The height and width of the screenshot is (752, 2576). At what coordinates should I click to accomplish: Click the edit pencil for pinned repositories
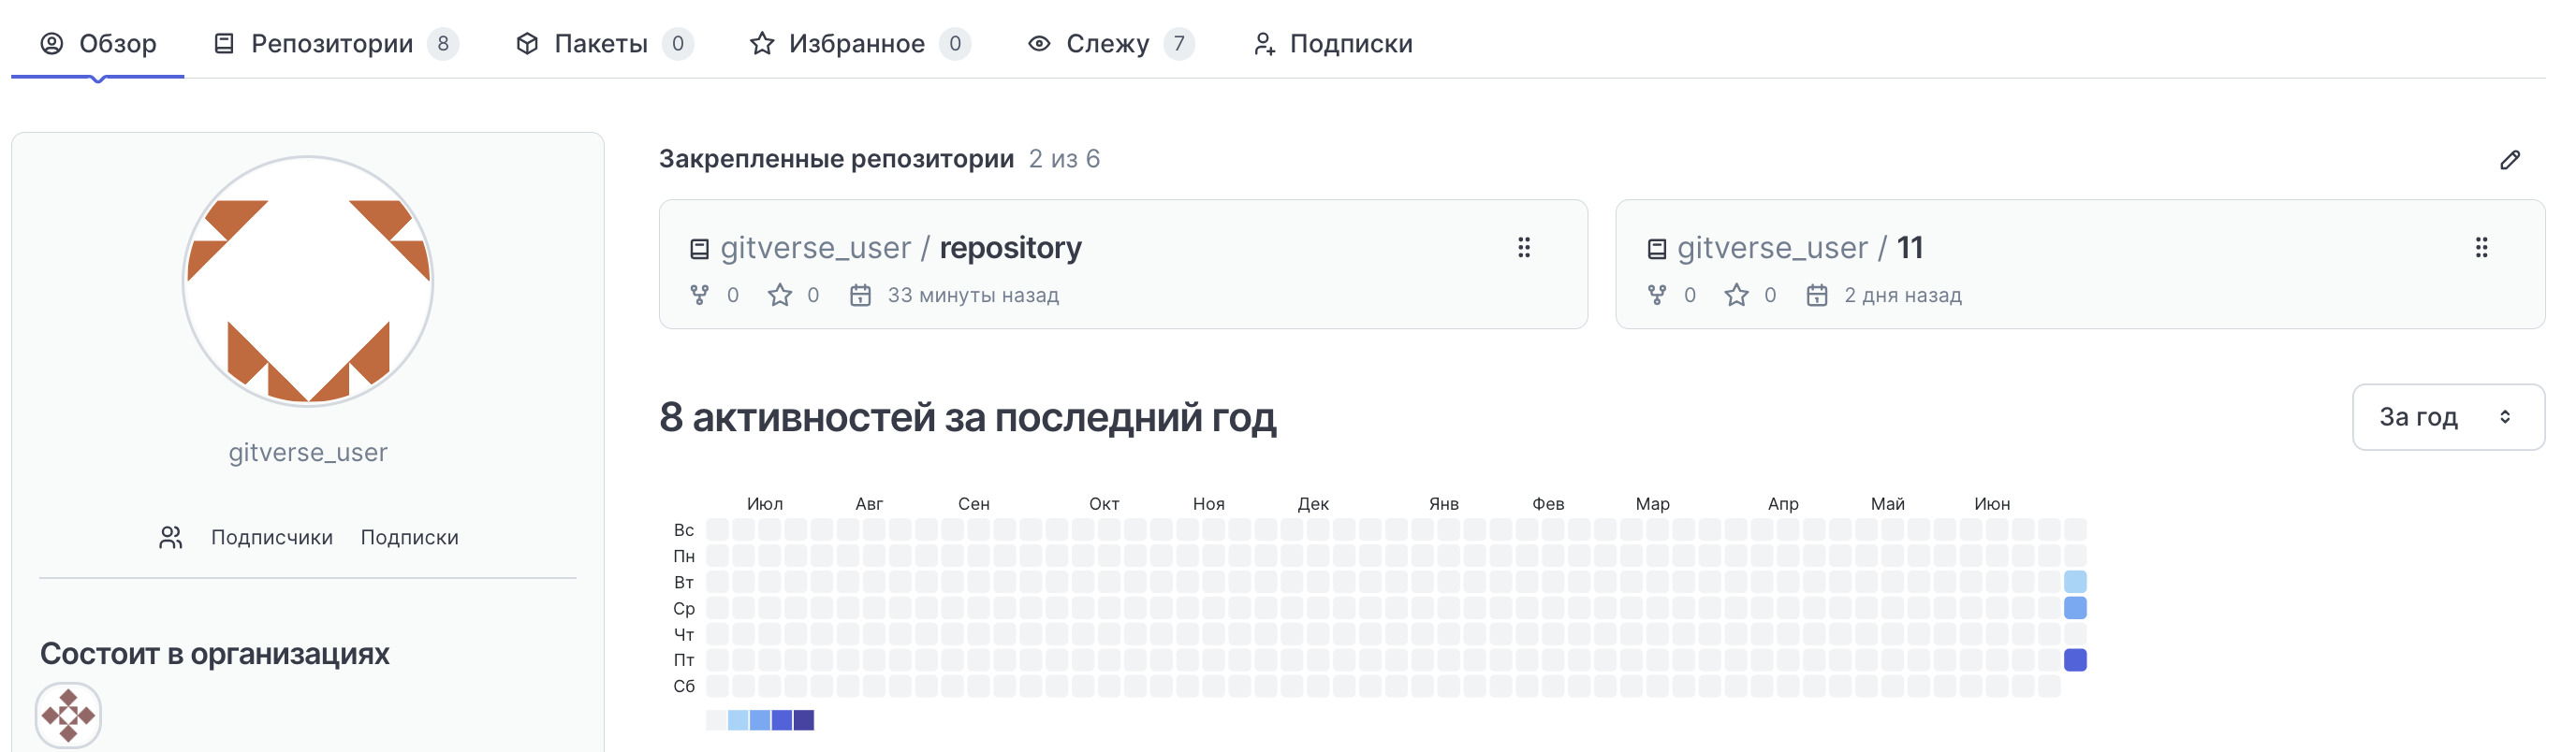pyautogui.click(x=2509, y=160)
